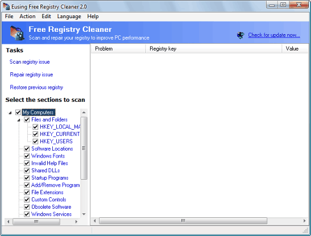Toggle the Files and Folders checkbox
311x236 pixels.
pyautogui.click(x=27, y=119)
